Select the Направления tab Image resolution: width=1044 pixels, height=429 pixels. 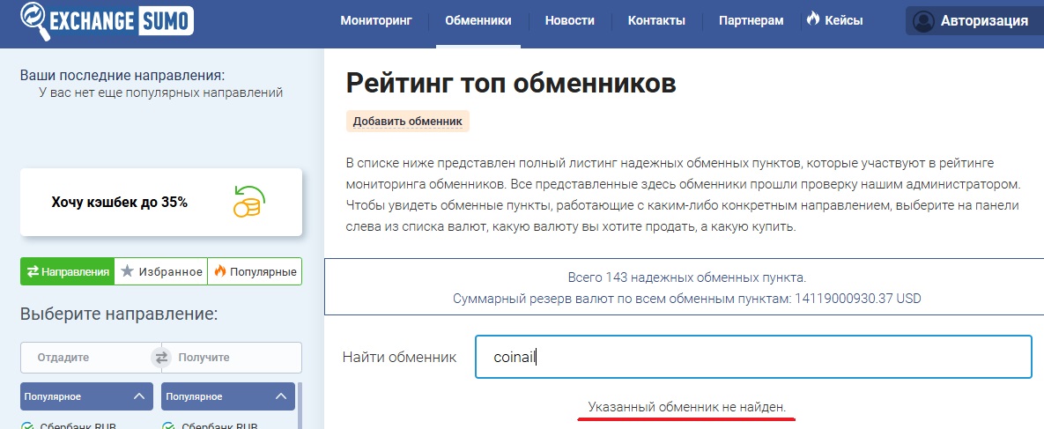click(67, 272)
